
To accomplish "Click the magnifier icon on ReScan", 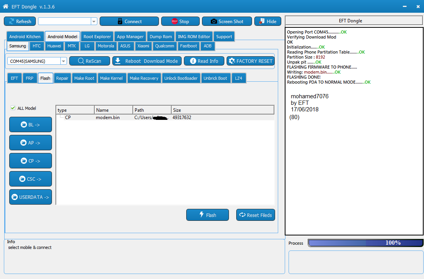I will (81, 61).
